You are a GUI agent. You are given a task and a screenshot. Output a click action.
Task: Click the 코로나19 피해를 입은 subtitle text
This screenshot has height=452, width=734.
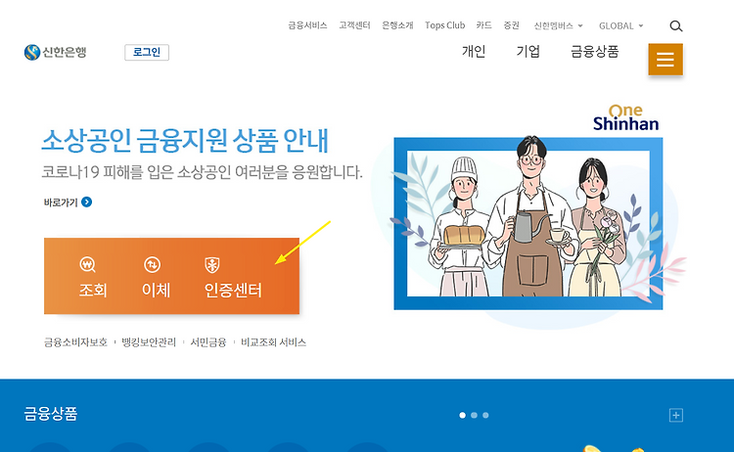coord(202,172)
